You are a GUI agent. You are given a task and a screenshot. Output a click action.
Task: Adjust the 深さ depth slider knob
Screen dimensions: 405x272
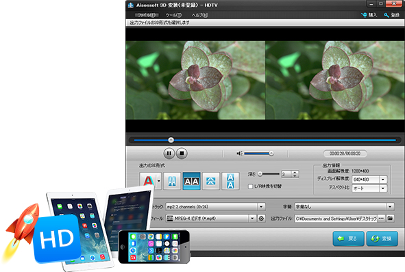click(260, 174)
